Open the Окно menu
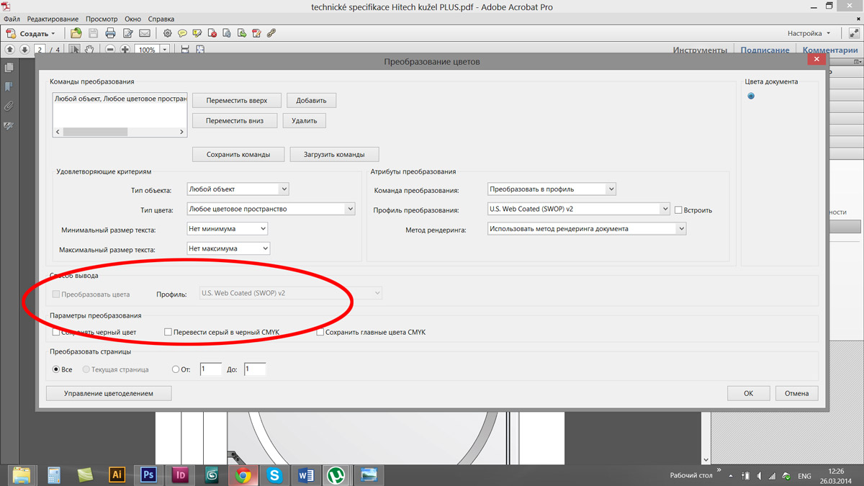Image resolution: width=864 pixels, height=486 pixels. [x=132, y=19]
